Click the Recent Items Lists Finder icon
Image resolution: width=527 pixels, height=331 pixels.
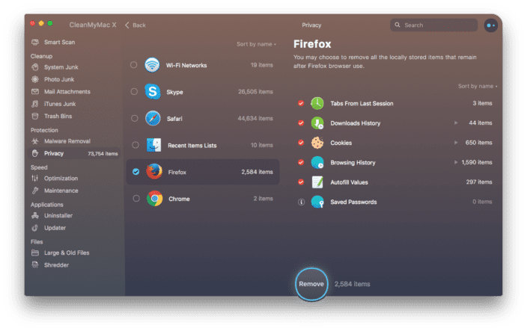tap(154, 145)
